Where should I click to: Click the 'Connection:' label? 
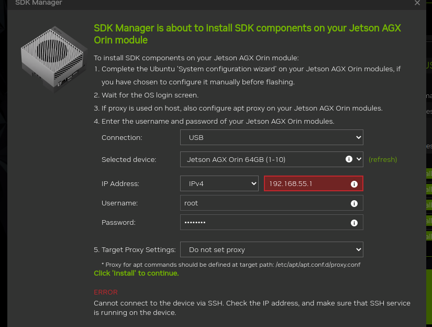pyautogui.click(x=122, y=138)
